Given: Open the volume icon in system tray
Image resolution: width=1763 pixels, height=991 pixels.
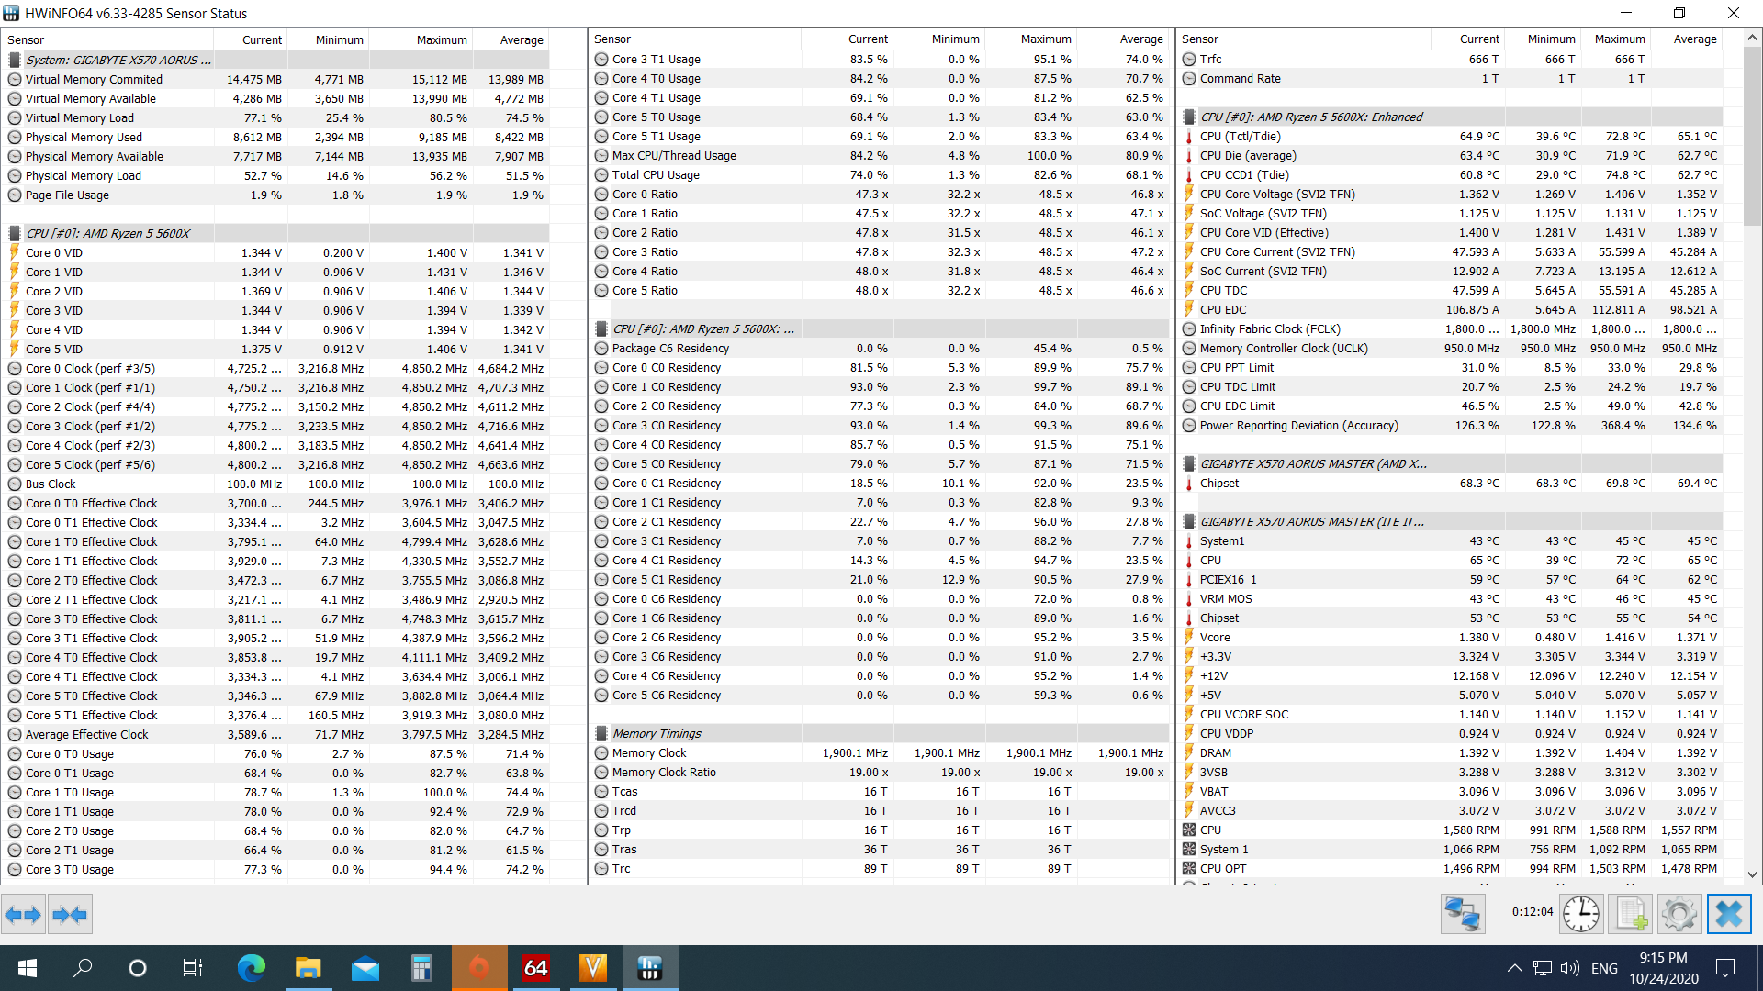Looking at the screenshot, I should tap(1570, 968).
